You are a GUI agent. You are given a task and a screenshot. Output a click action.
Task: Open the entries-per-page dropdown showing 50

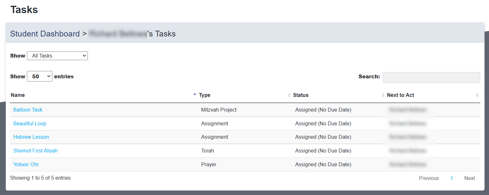click(39, 76)
